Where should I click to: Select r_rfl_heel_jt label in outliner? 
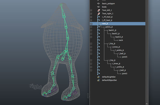point(107,17)
